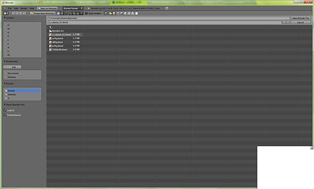The height and width of the screenshot is (189, 314).
Task: Toggle Show Hidden files
Action: tap(93, 13)
